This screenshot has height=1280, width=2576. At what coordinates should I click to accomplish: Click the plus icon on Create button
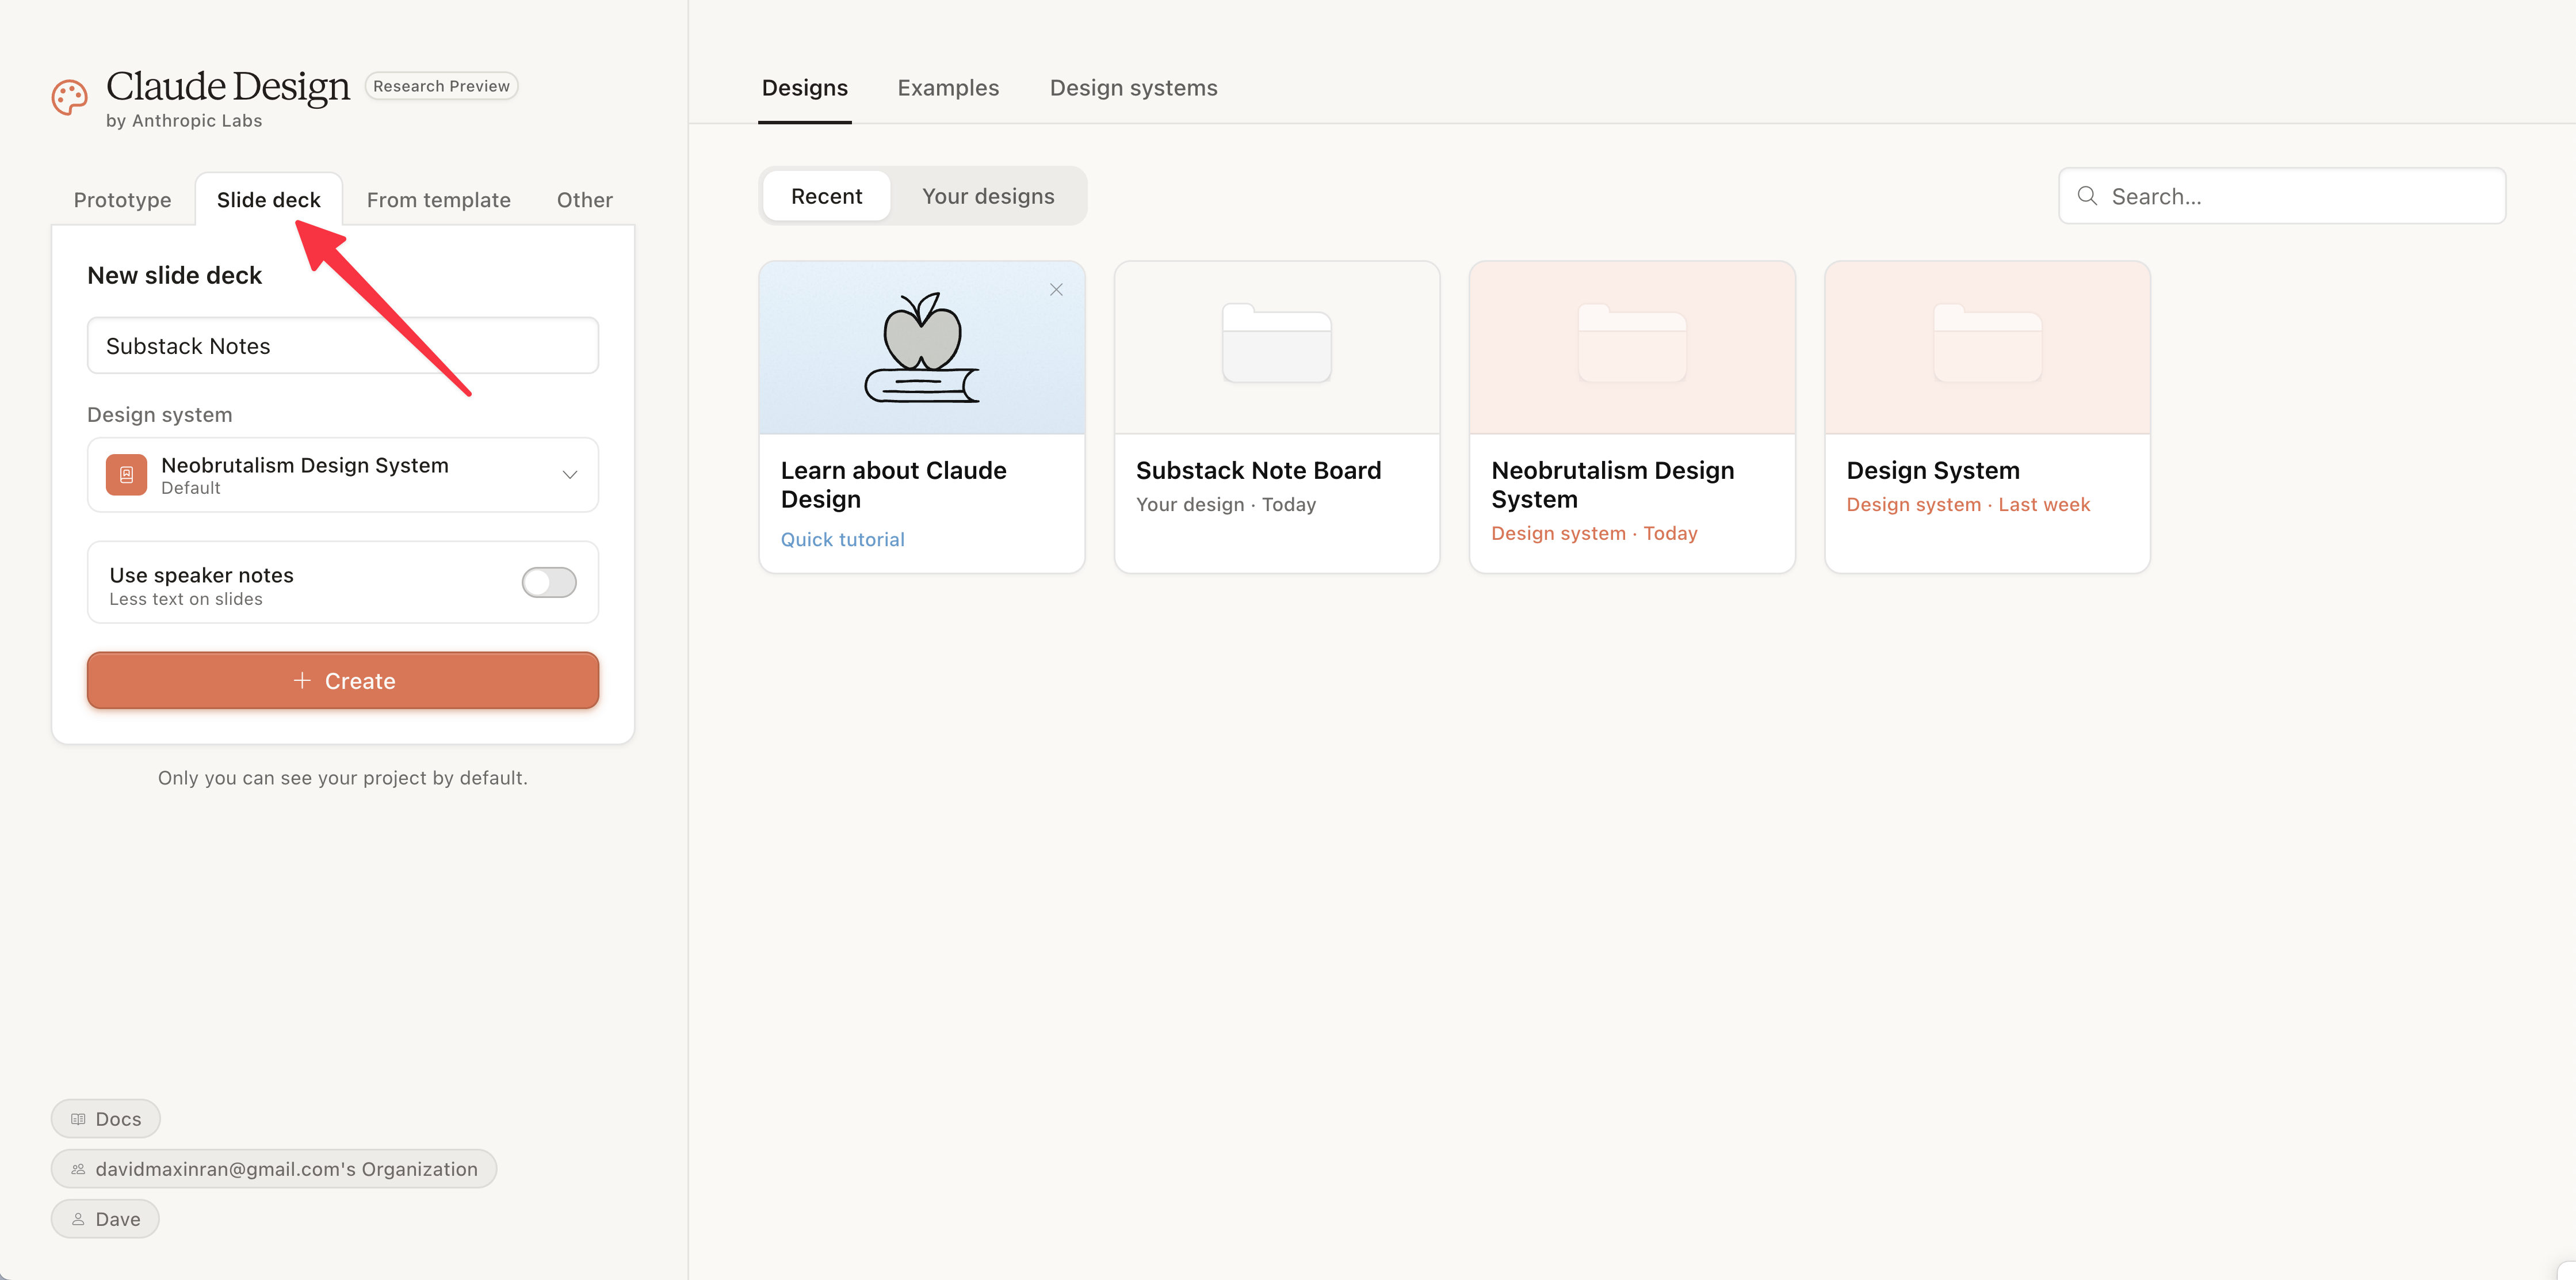tap(301, 680)
